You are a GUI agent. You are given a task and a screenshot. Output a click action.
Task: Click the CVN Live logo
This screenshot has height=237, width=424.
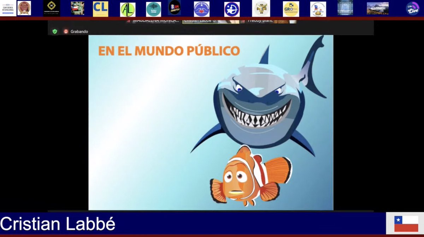[413, 8]
